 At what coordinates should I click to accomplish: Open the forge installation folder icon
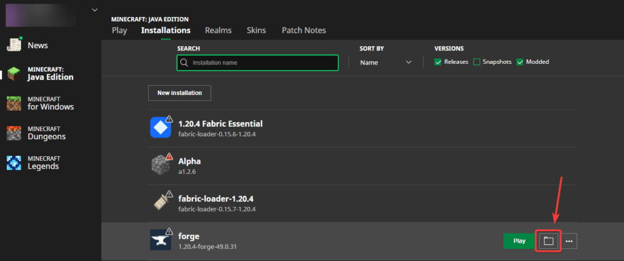click(x=548, y=241)
